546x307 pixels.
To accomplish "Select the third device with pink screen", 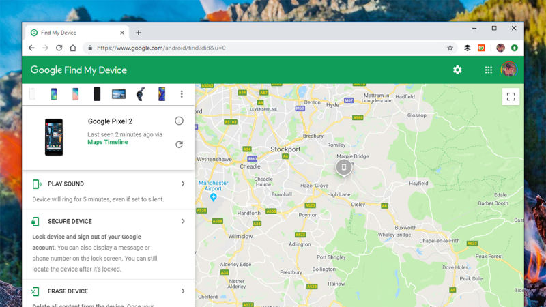I will pos(76,94).
